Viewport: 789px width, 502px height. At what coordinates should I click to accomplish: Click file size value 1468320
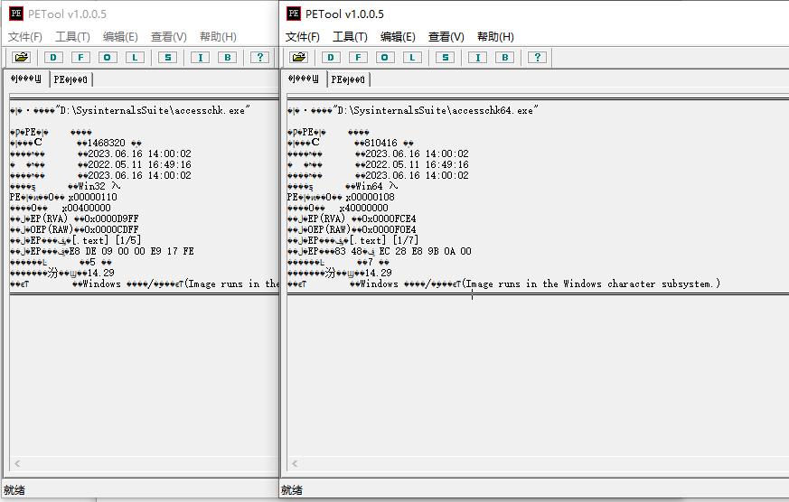[106, 144]
